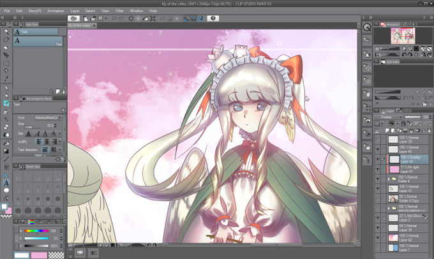
Task: Toggle visibility of Layer 39
Action: [x=378, y=140]
